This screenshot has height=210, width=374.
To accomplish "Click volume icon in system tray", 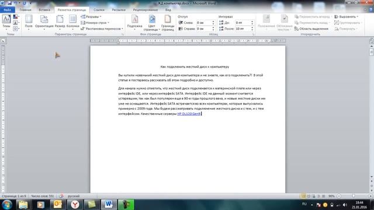I will [345, 205].
